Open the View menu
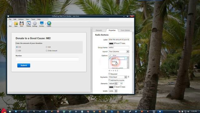Viewport: 200px width, 113px height. [27, 19]
